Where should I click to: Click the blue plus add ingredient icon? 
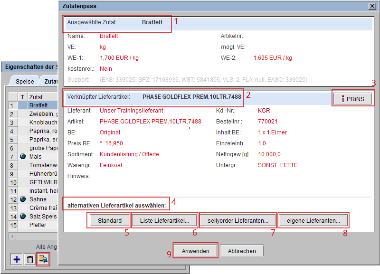pyautogui.click(x=17, y=259)
